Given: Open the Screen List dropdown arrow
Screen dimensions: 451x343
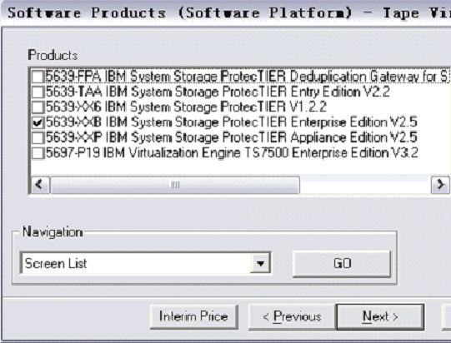Looking at the screenshot, I should tap(261, 263).
